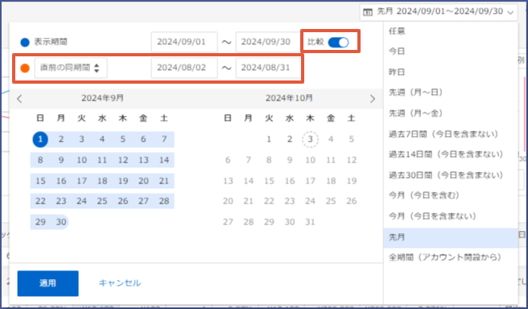Advance to next month using right chevron
This screenshot has width=528, height=309.
click(372, 99)
